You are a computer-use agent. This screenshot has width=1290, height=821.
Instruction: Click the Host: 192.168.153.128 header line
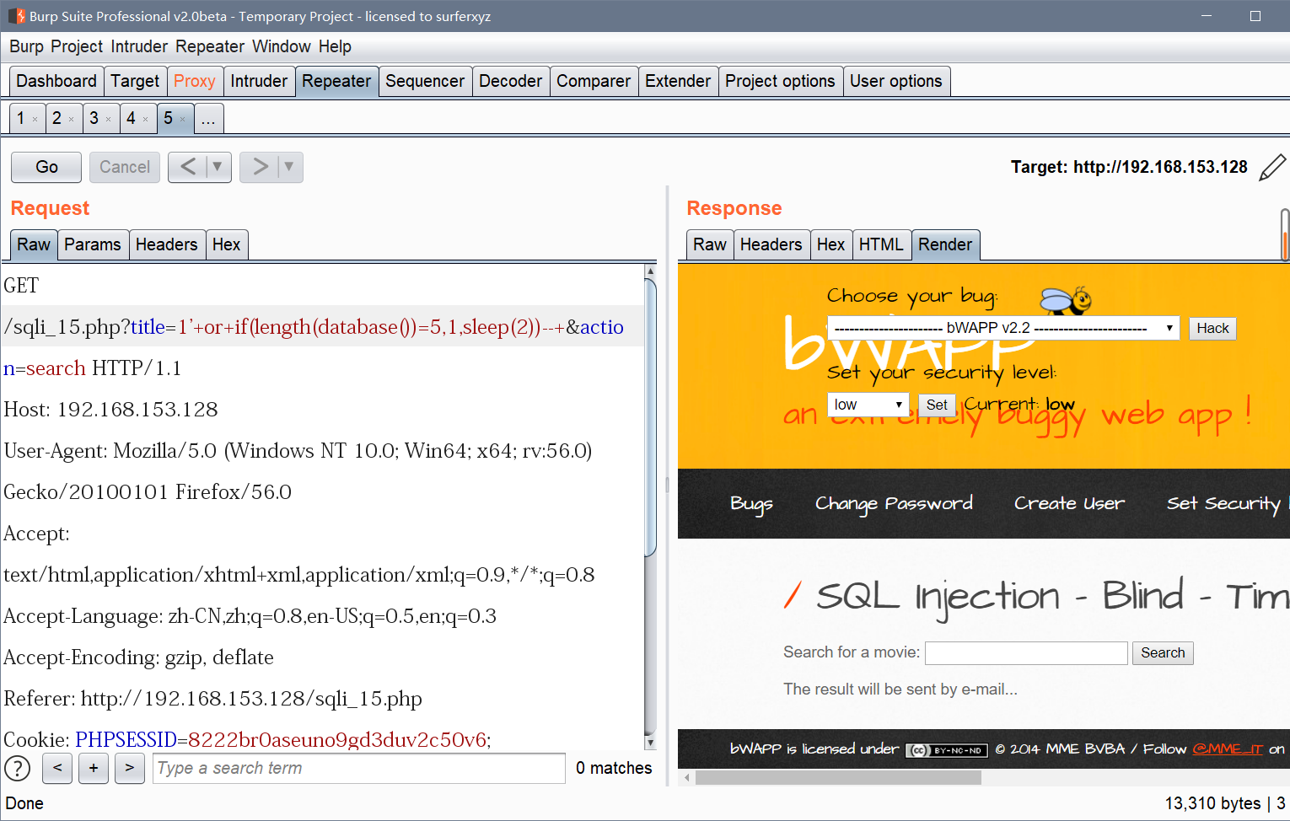[111, 410]
